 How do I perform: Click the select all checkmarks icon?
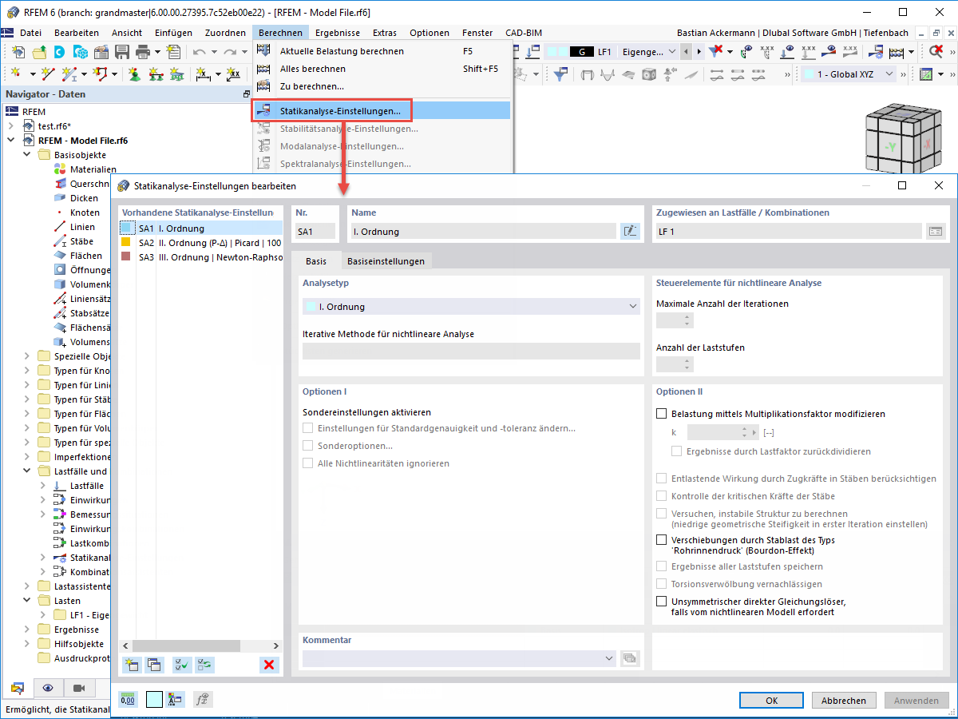[x=183, y=664]
